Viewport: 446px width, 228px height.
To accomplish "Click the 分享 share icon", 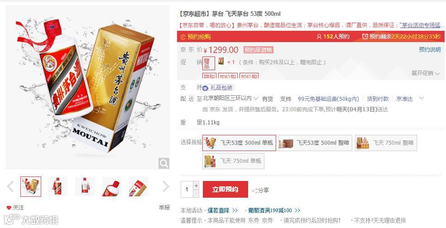I will (x=254, y=190).
